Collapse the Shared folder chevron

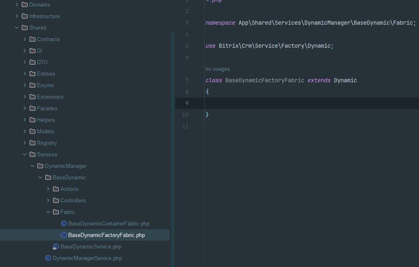pos(17,28)
